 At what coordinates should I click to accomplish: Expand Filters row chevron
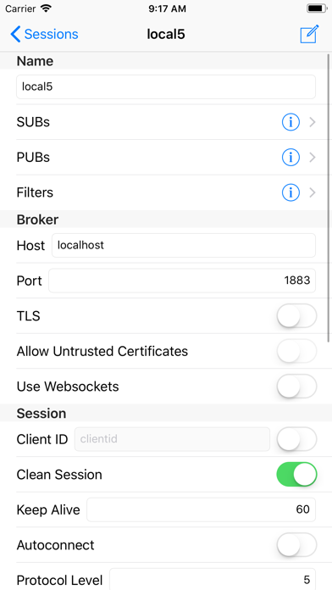pyautogui.click(x=312, y=192)
